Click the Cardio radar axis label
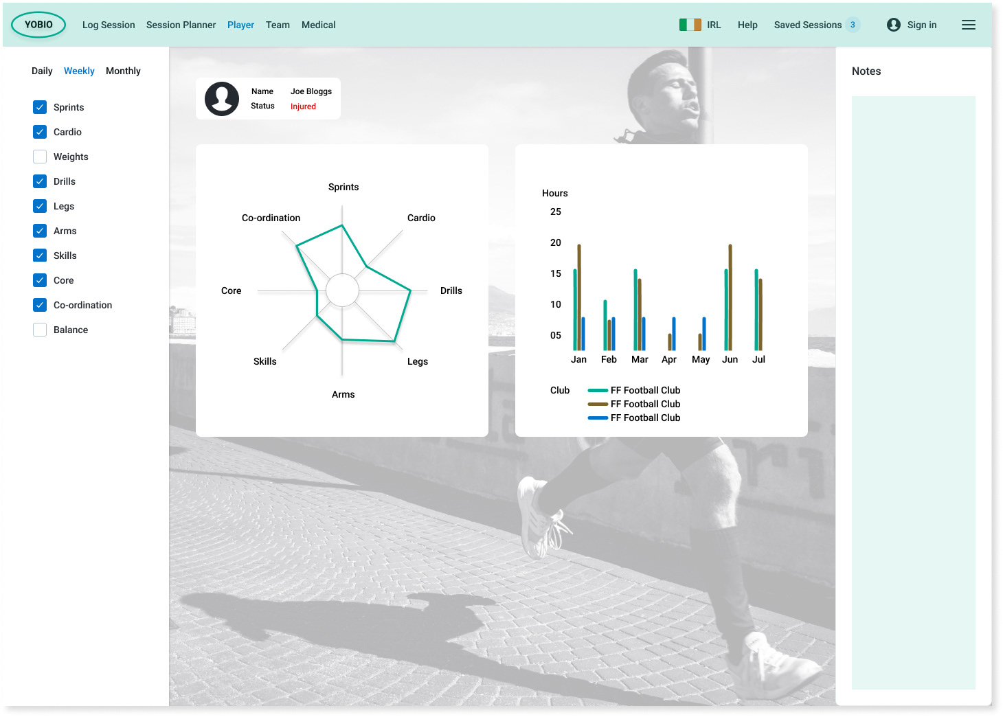1003x717 pixels. pyautogui.click(x=421, y=218)
